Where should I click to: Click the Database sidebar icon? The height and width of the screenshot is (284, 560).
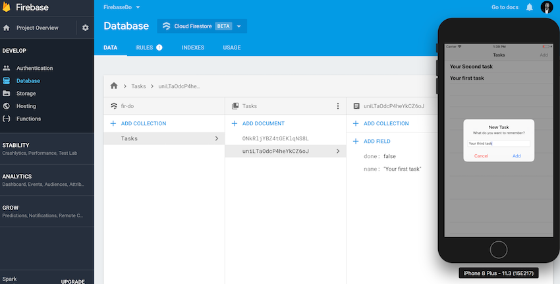click(7, 81)
